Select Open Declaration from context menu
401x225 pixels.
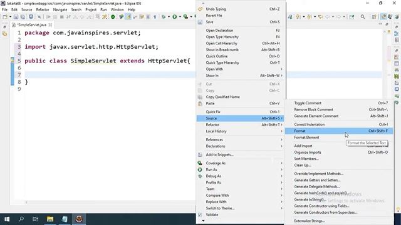(241, 31)
